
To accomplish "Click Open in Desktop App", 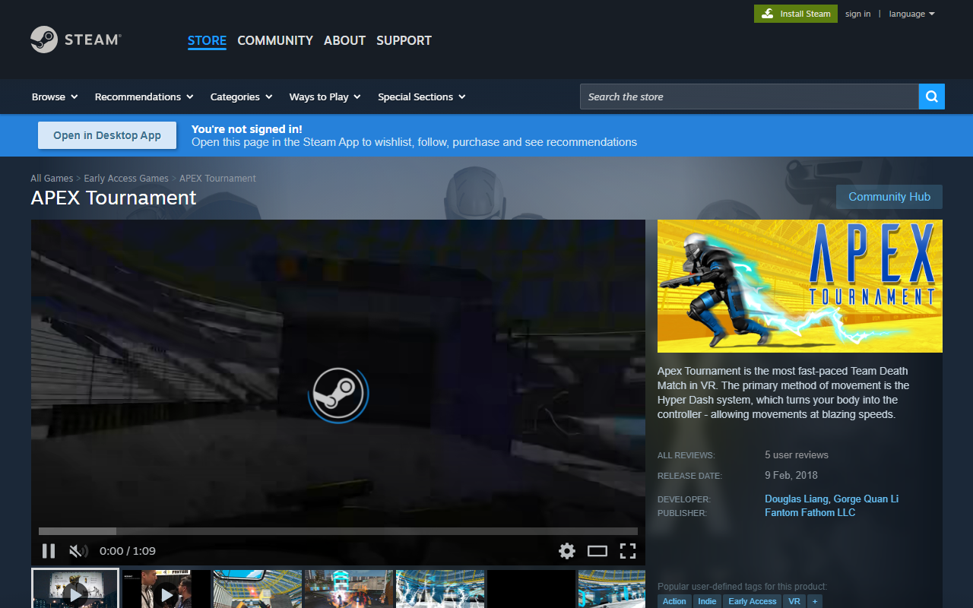I will (107, 135).
